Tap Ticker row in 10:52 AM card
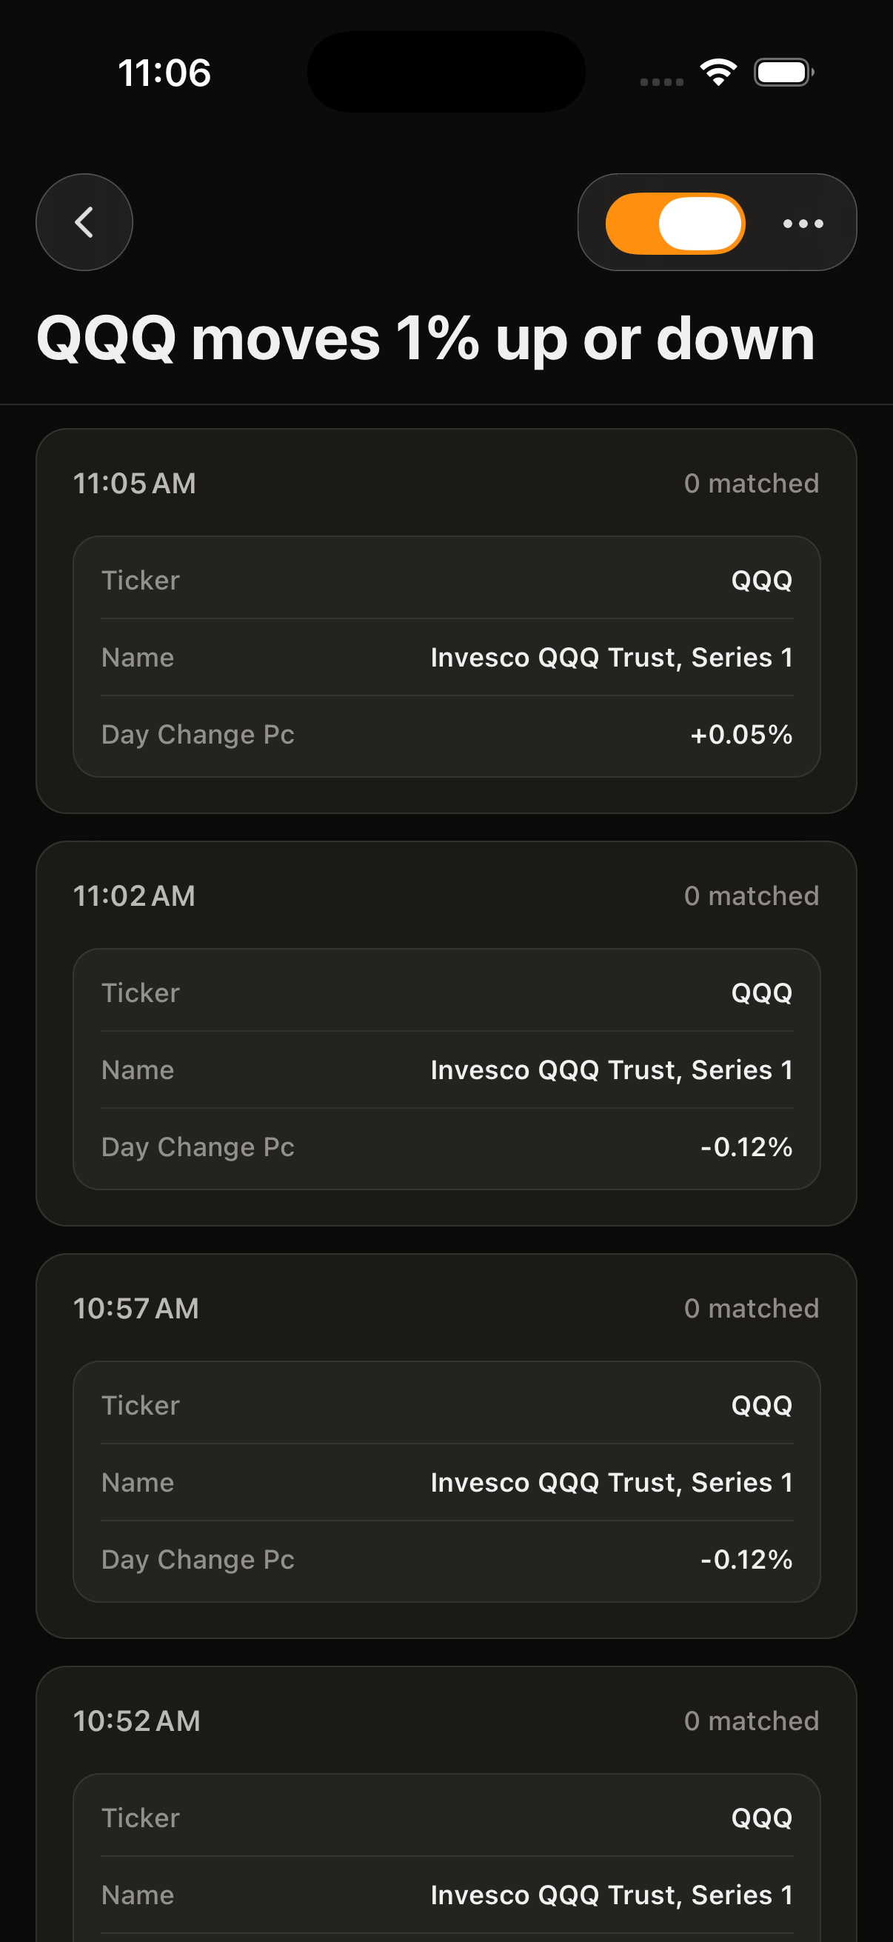Image resolution: width=893 pixels, height=1942 pixels. (446, 1818)
